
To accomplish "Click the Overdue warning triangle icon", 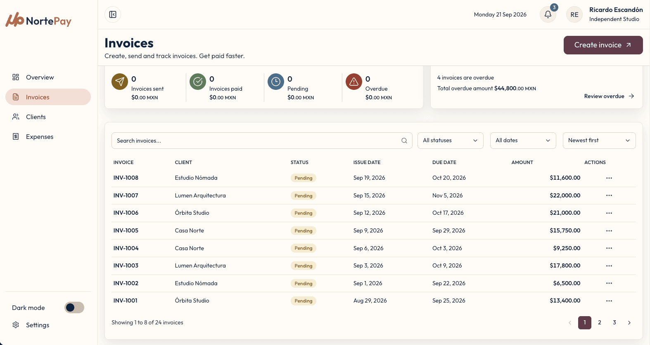I will 354,82.
